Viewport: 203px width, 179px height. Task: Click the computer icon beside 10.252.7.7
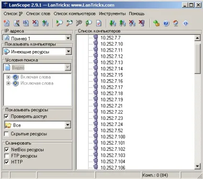click(96, 38)
